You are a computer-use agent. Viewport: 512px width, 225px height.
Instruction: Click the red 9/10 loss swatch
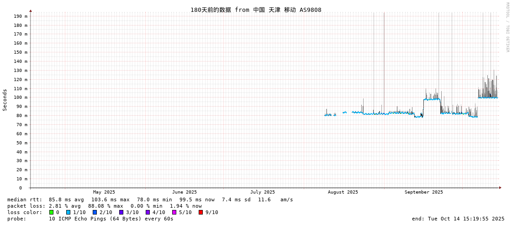(201, 212)
